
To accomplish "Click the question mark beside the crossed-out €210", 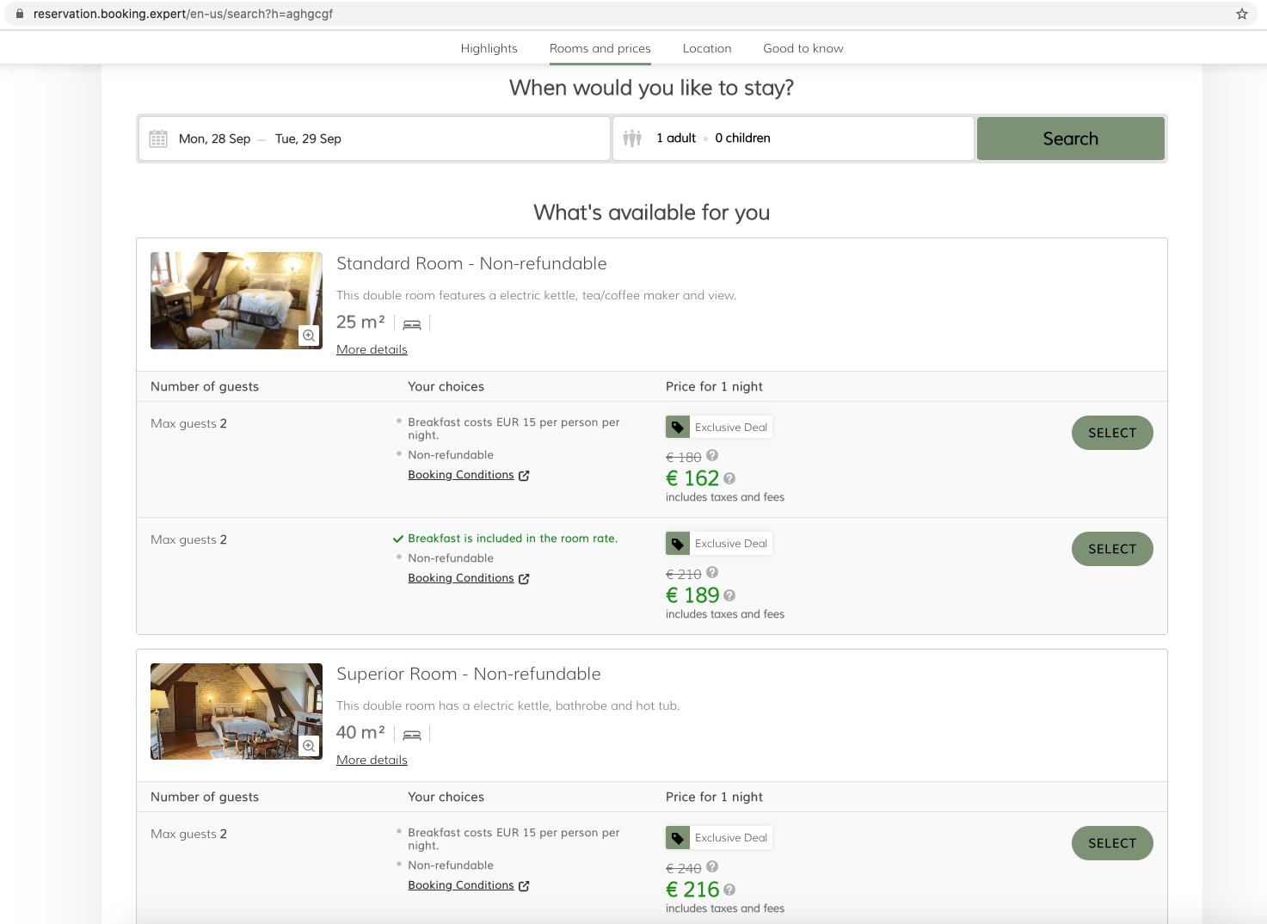I will click(x=712, y=572).
